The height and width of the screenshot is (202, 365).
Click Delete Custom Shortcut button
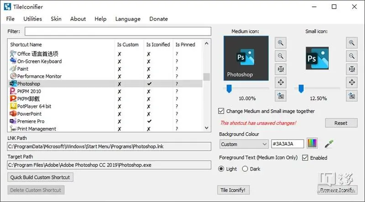(36, 190)
